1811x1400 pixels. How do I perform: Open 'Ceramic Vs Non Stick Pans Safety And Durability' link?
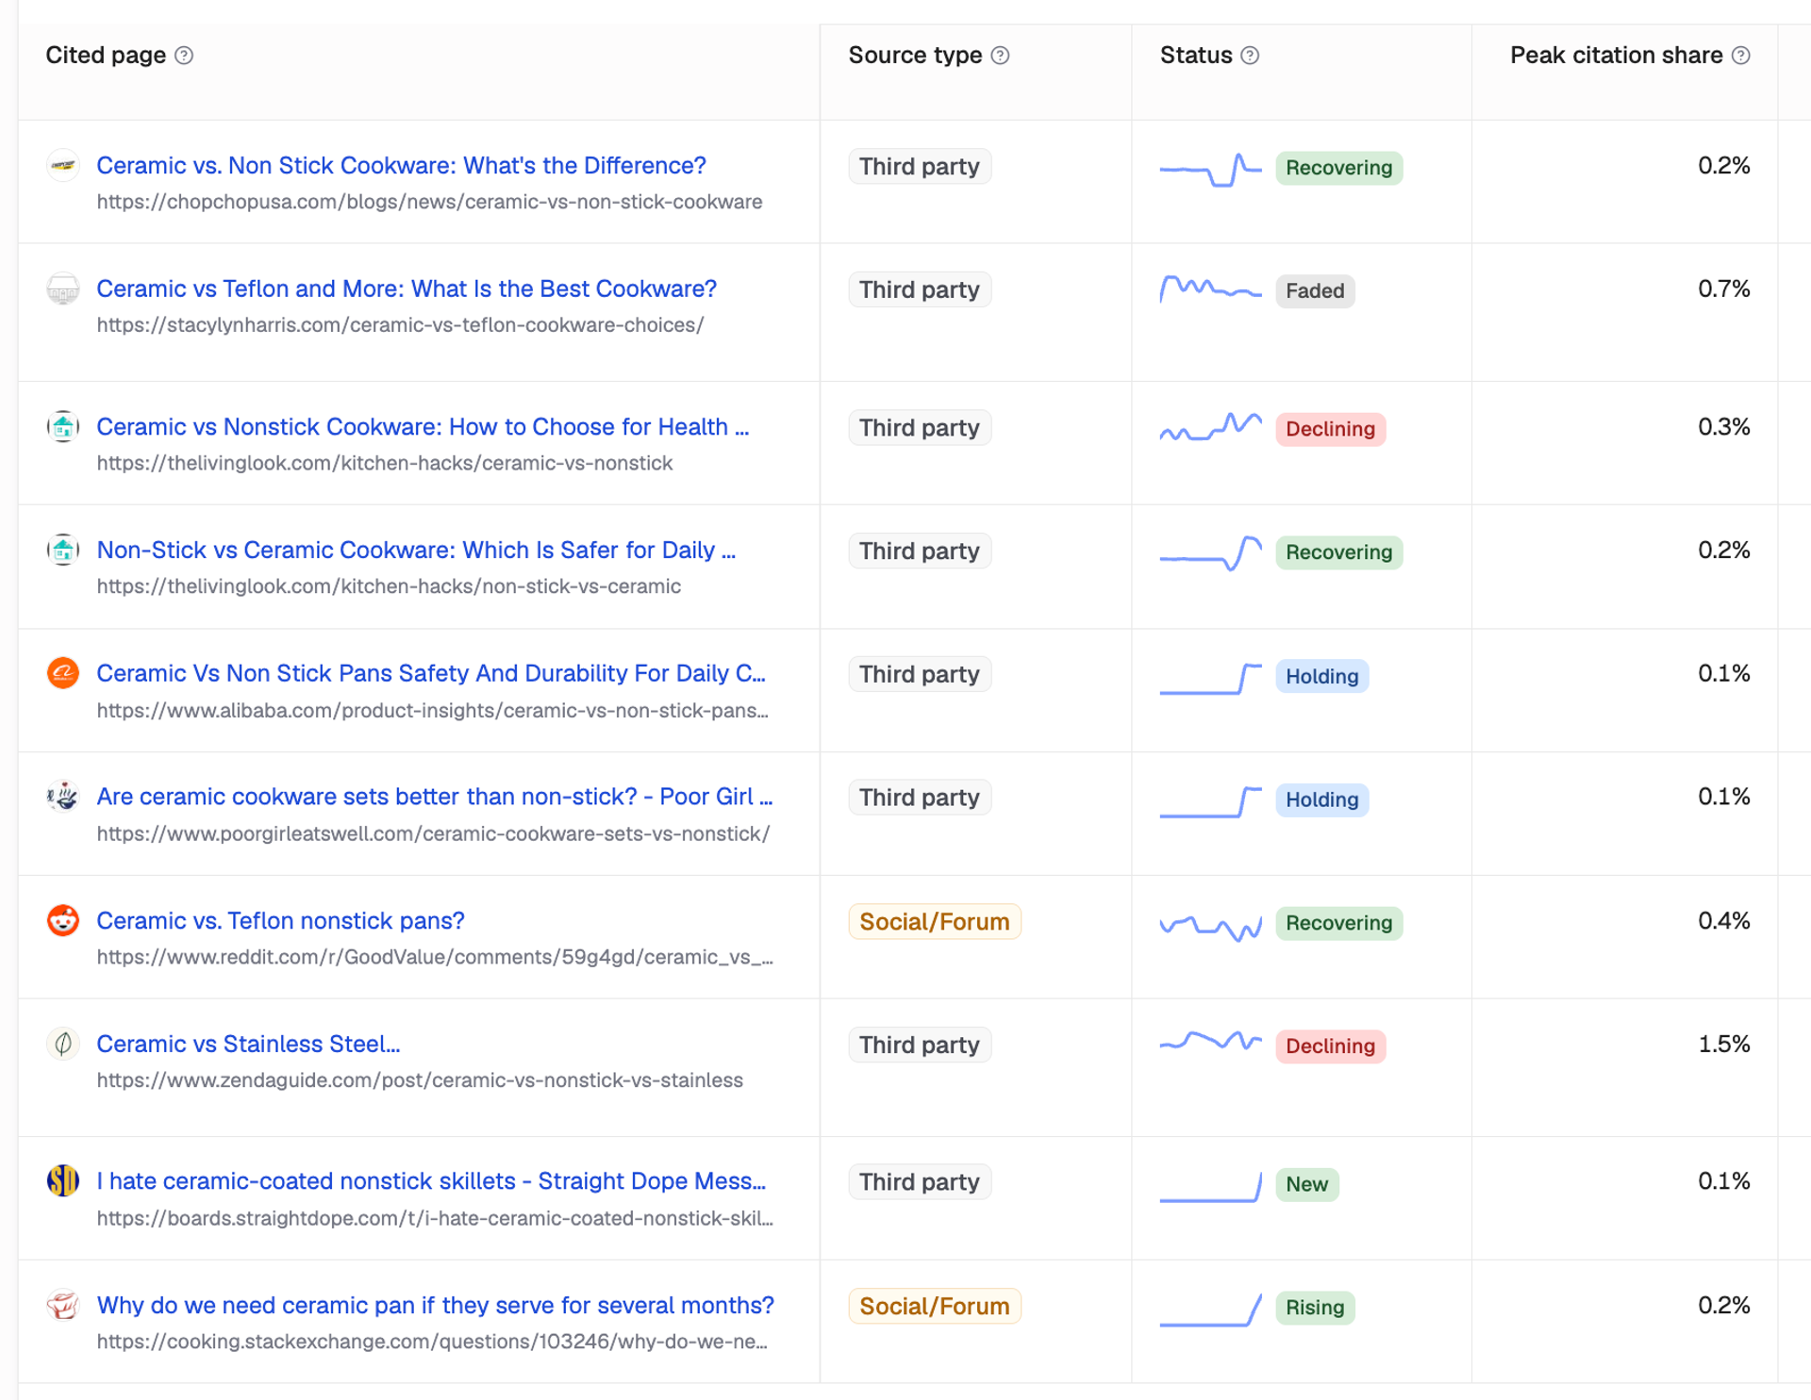(x=431, y=673)
